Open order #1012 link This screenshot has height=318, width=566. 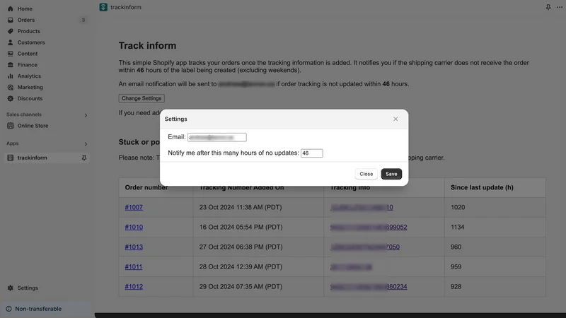click(134, 287)
